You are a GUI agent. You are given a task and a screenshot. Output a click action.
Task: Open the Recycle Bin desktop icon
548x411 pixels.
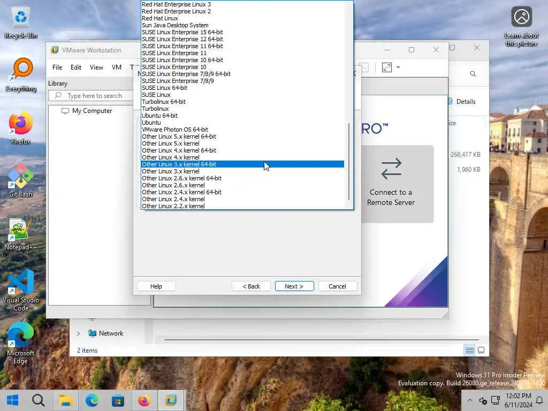(x=21, y=22)
